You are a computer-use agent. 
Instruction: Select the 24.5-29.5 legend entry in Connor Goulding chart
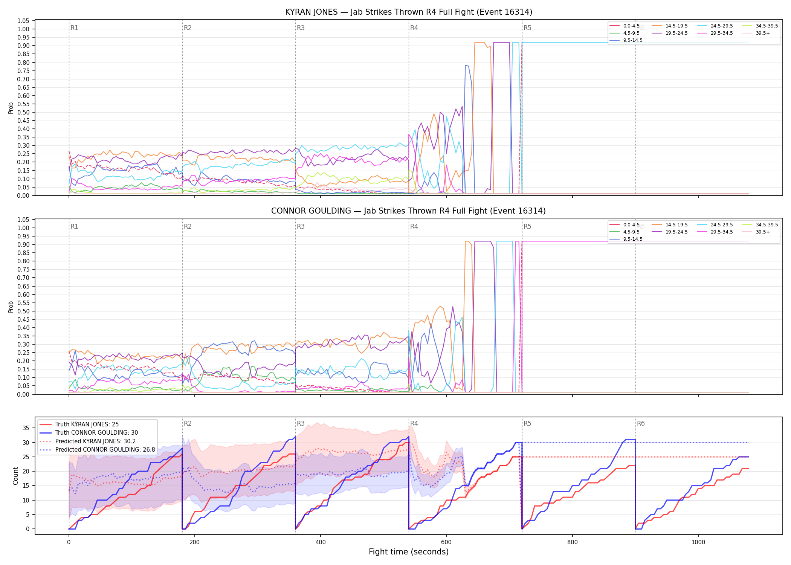(715, 225)
